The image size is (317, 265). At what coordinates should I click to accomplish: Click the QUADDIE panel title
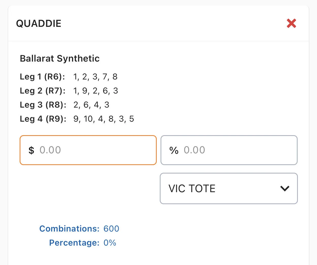39,24
